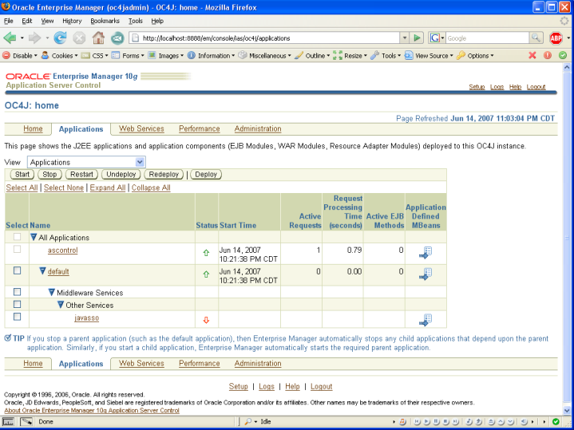
Task: Click the media Pause icon in the status bar
Action: (436, 421)
